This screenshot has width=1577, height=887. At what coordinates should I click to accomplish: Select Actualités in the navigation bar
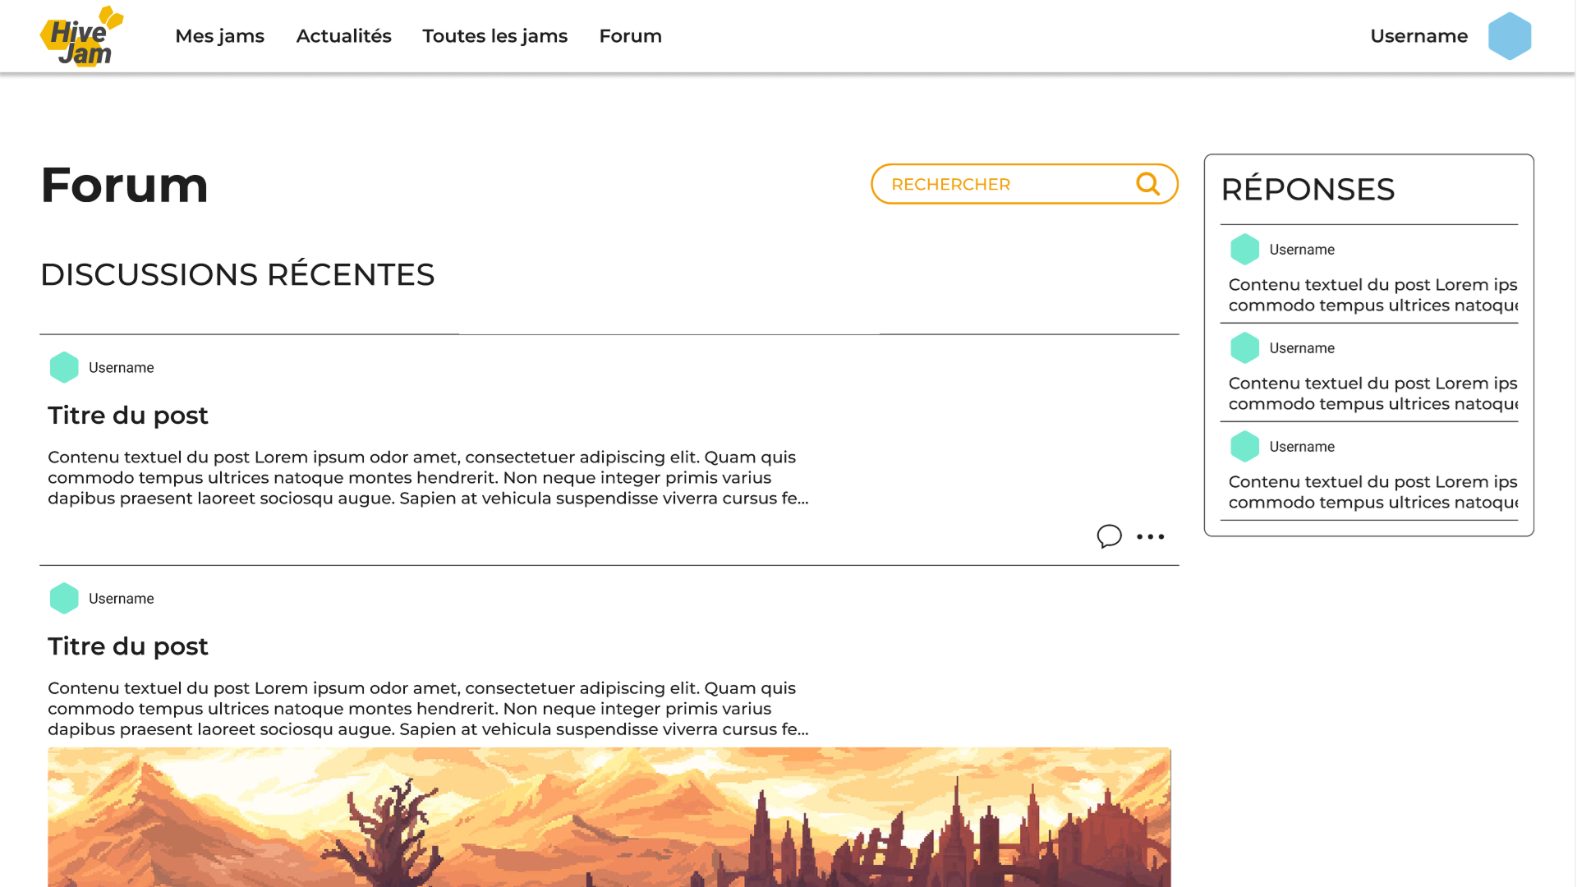coord(343,36)
